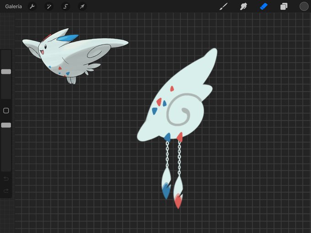Open the Actions wrench menu

(x=32, y=6)
